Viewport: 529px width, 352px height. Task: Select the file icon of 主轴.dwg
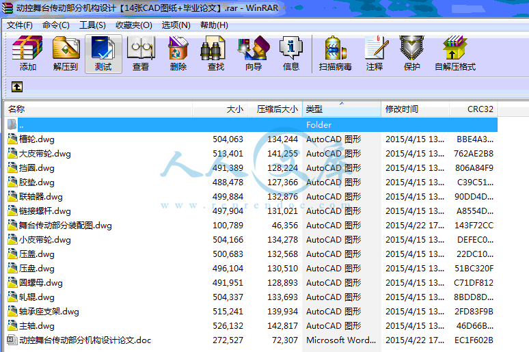point(12,325)
